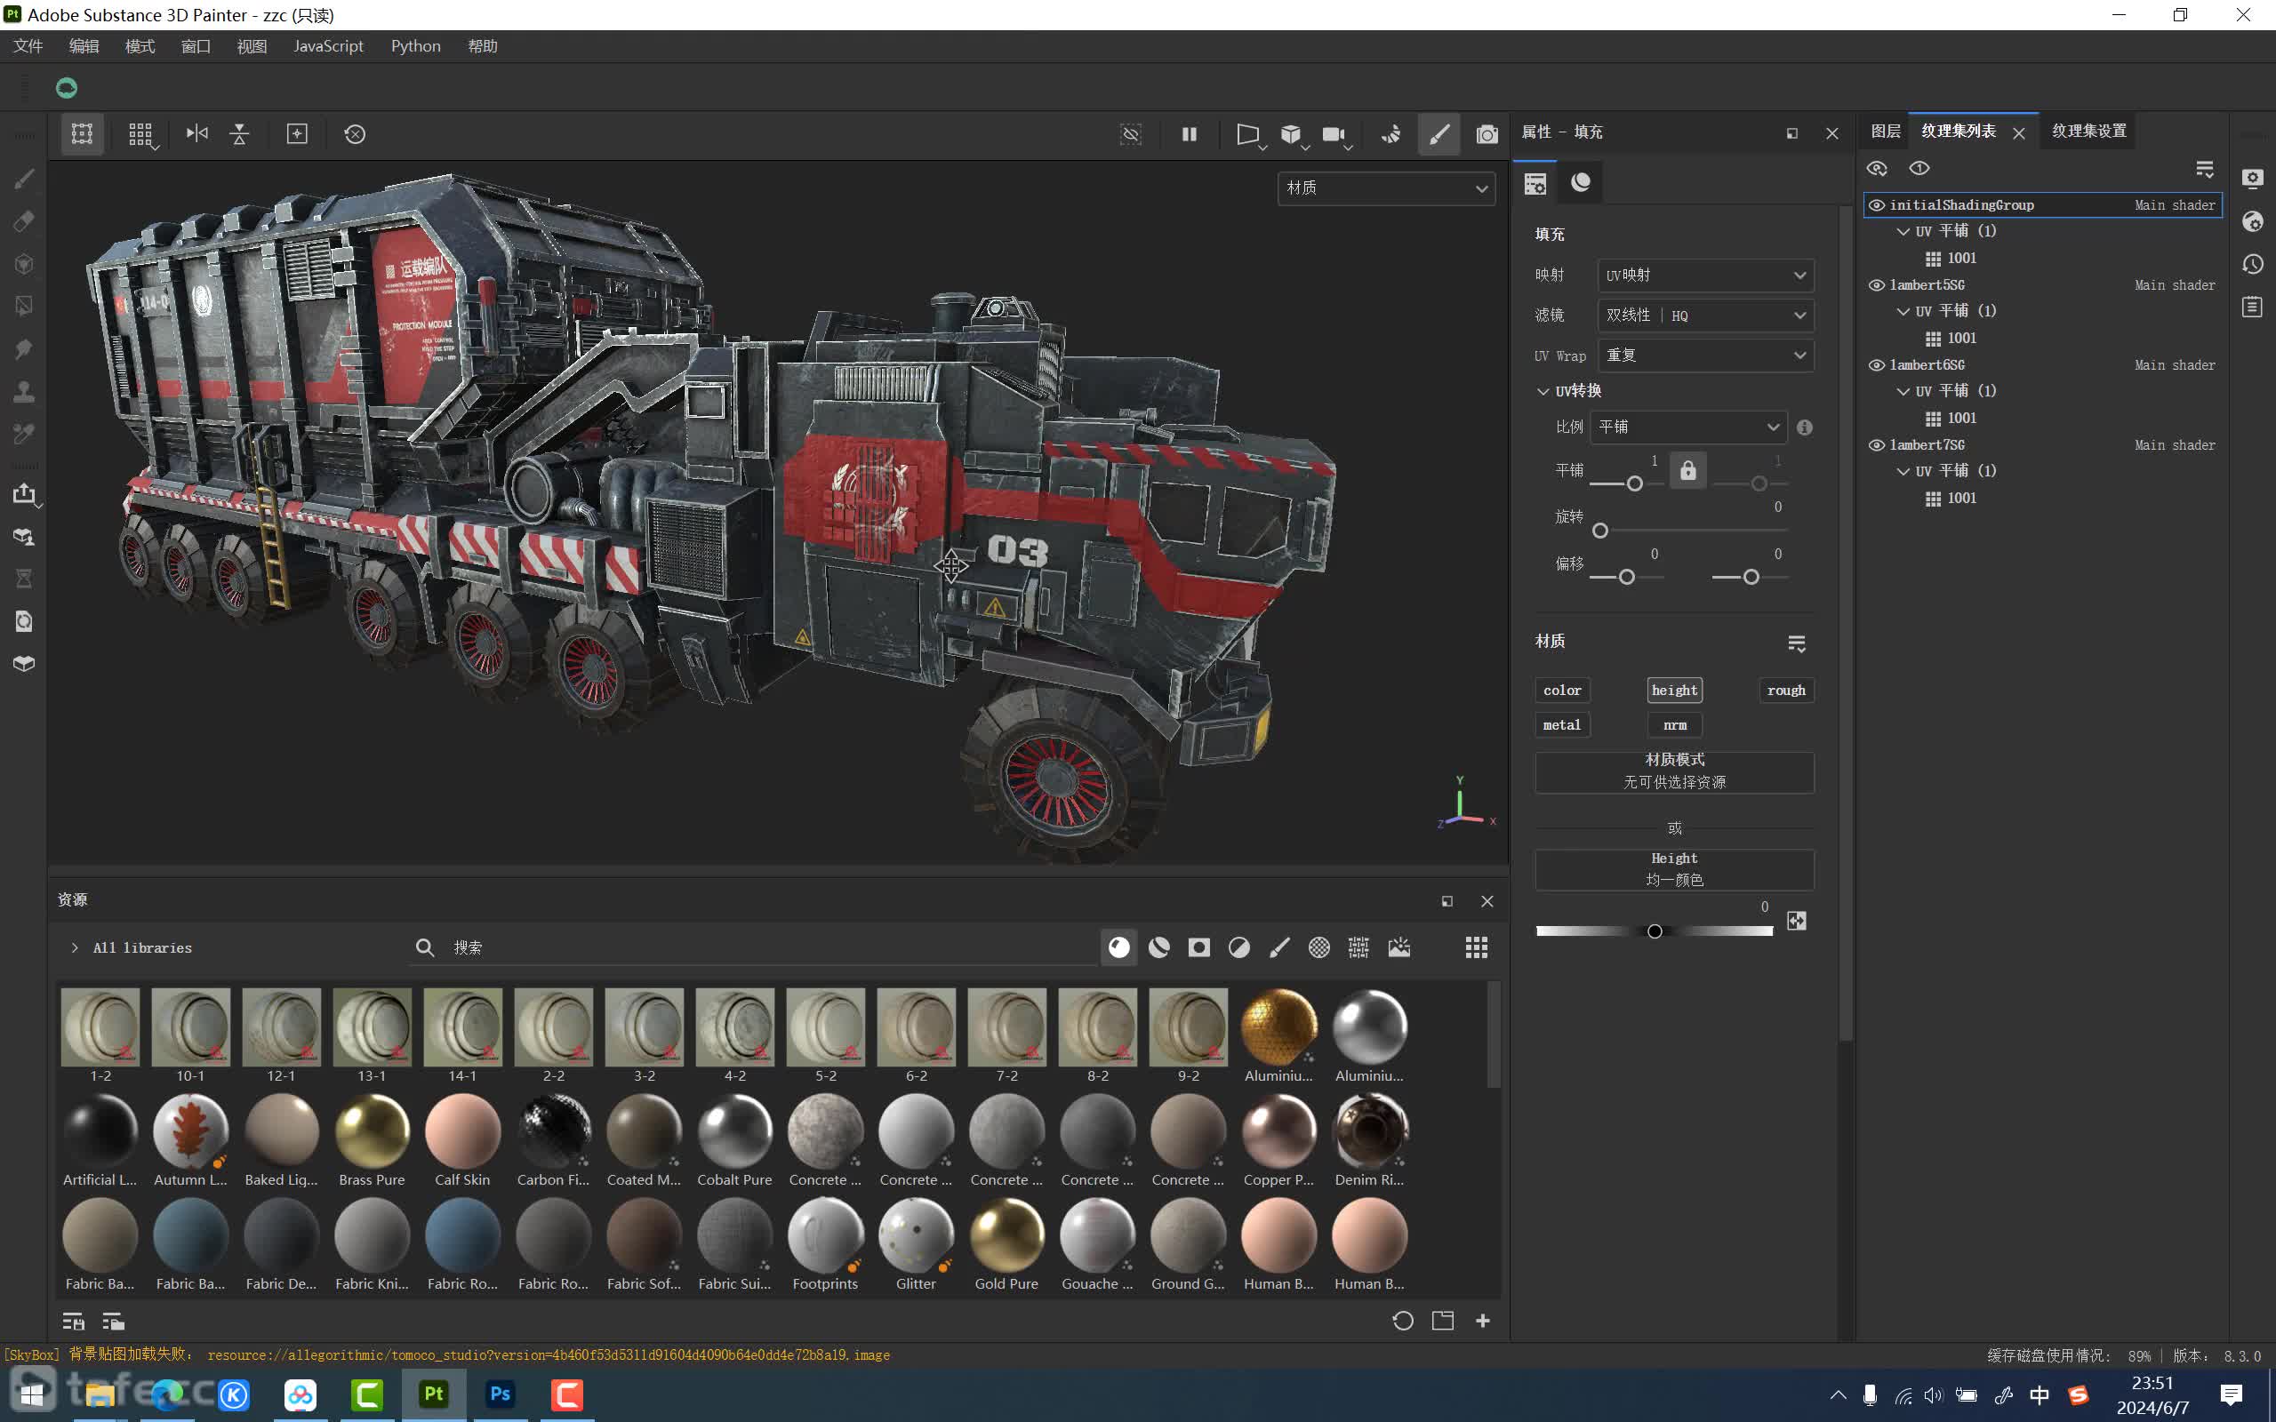This screenshot has height=1422, width=2276.
Task: Switch to the 纹理集设置 tab
Action: [2088, 131]
